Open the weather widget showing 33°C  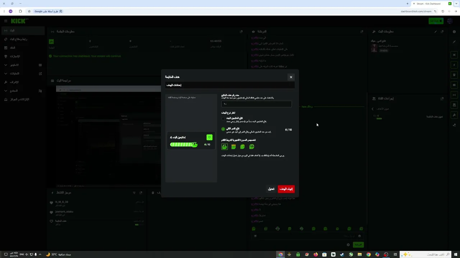pos(58,254)
